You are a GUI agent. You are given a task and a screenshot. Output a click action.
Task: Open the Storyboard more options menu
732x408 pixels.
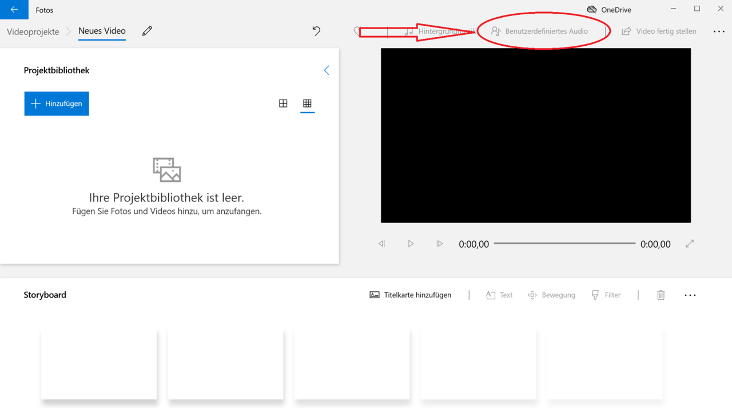(690, 295)
